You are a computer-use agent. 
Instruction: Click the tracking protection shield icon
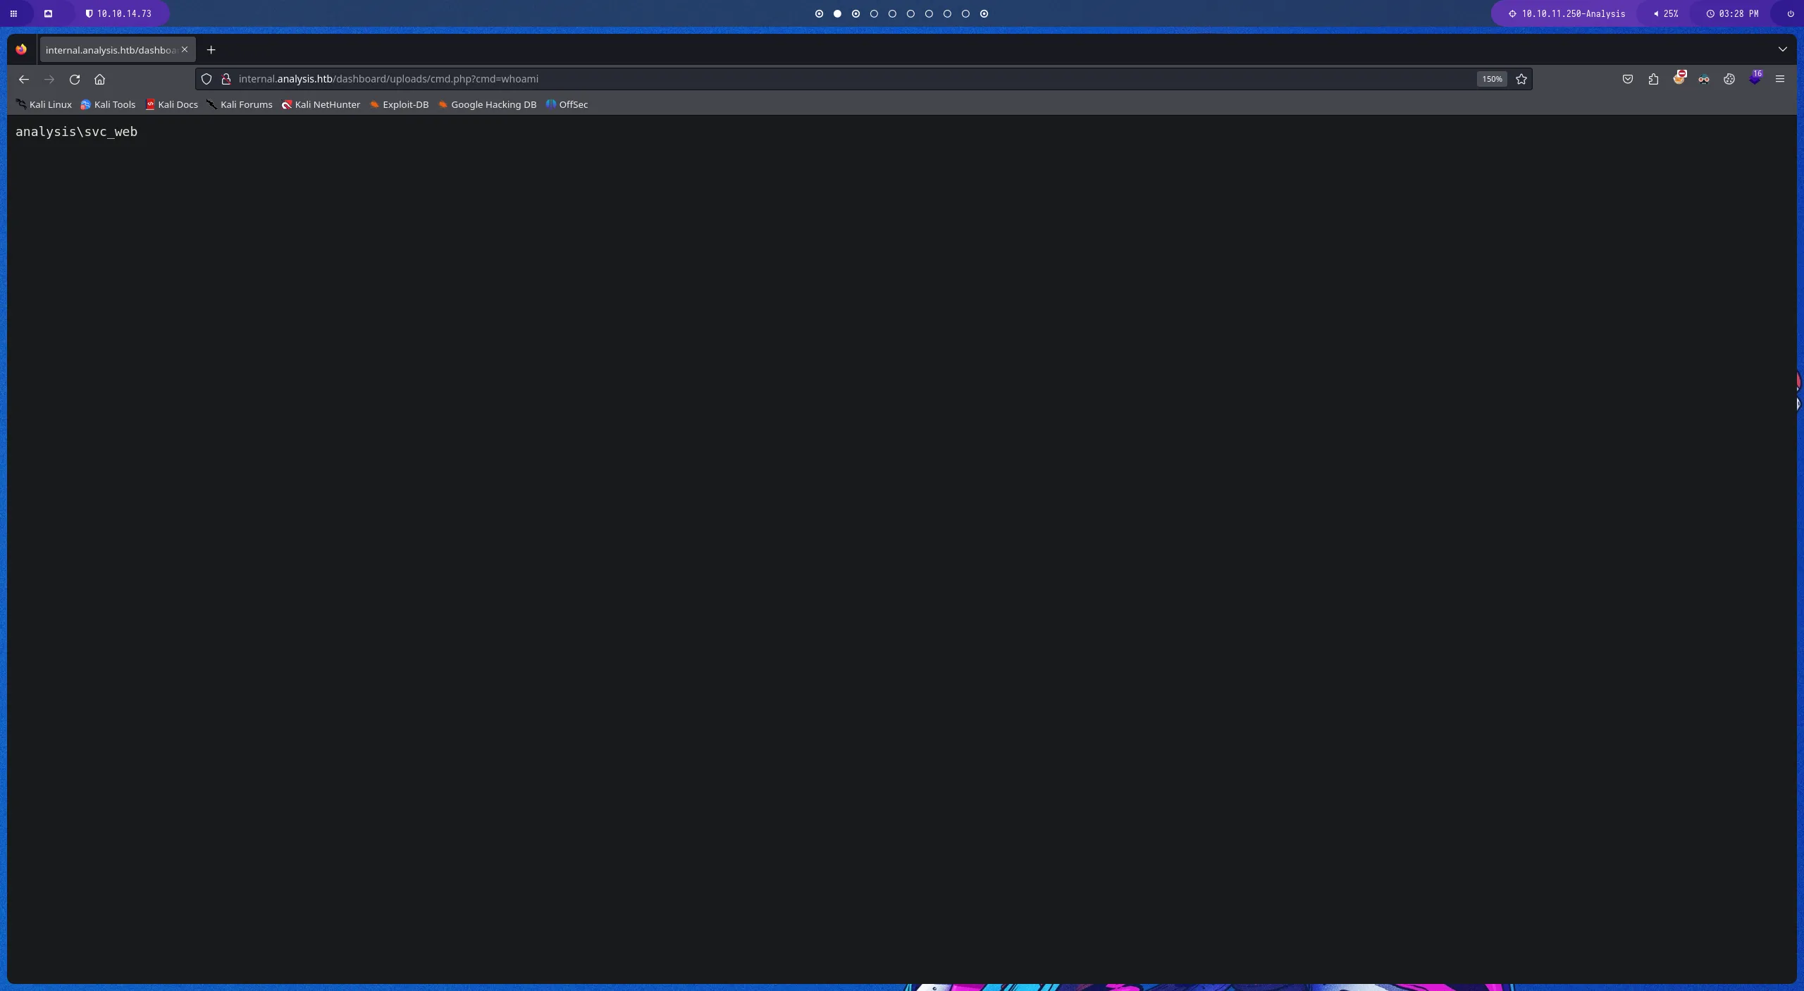[206, 79]
